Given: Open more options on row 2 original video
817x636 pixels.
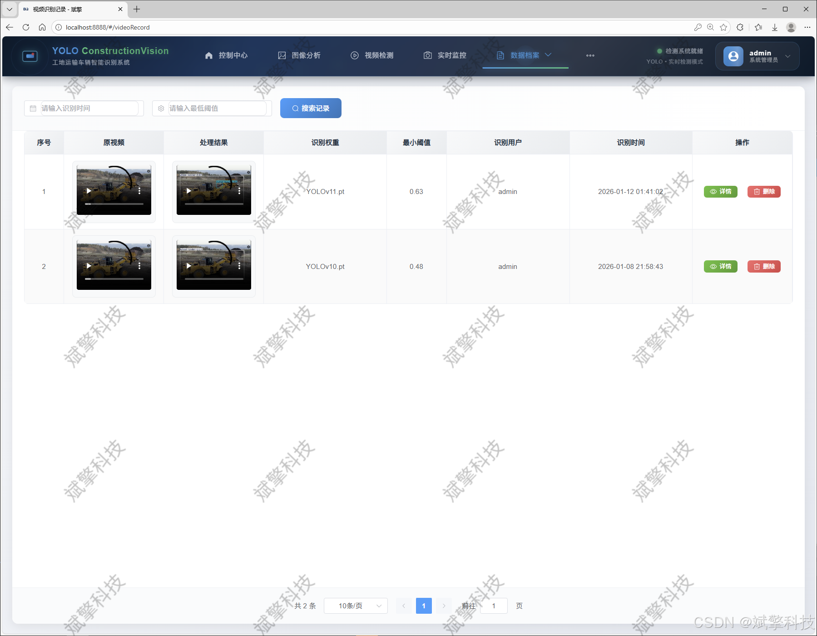Looking at the screenshot, I should (x=139, y=266).
